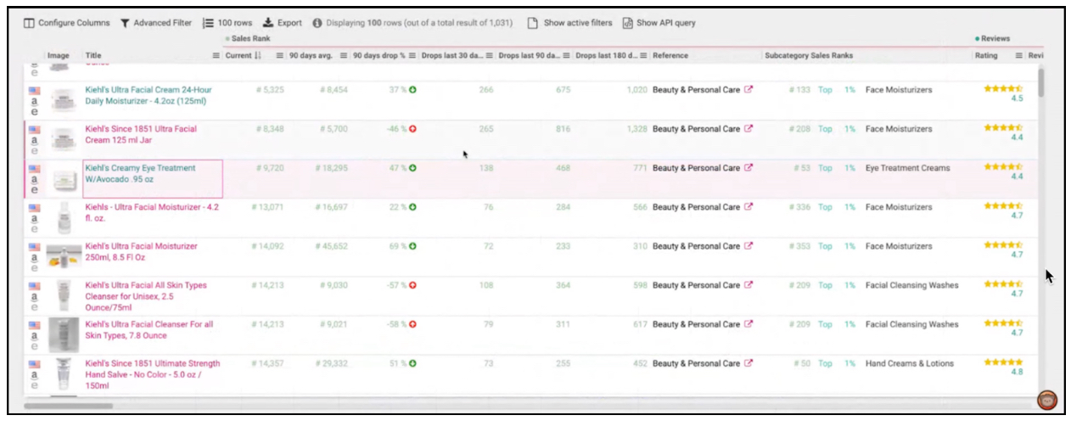This screenshot has height=421, width=1071.
Task: Click Amazon icon for Ultra Facial Cream 24-Hour
Action: pos(35,100)
